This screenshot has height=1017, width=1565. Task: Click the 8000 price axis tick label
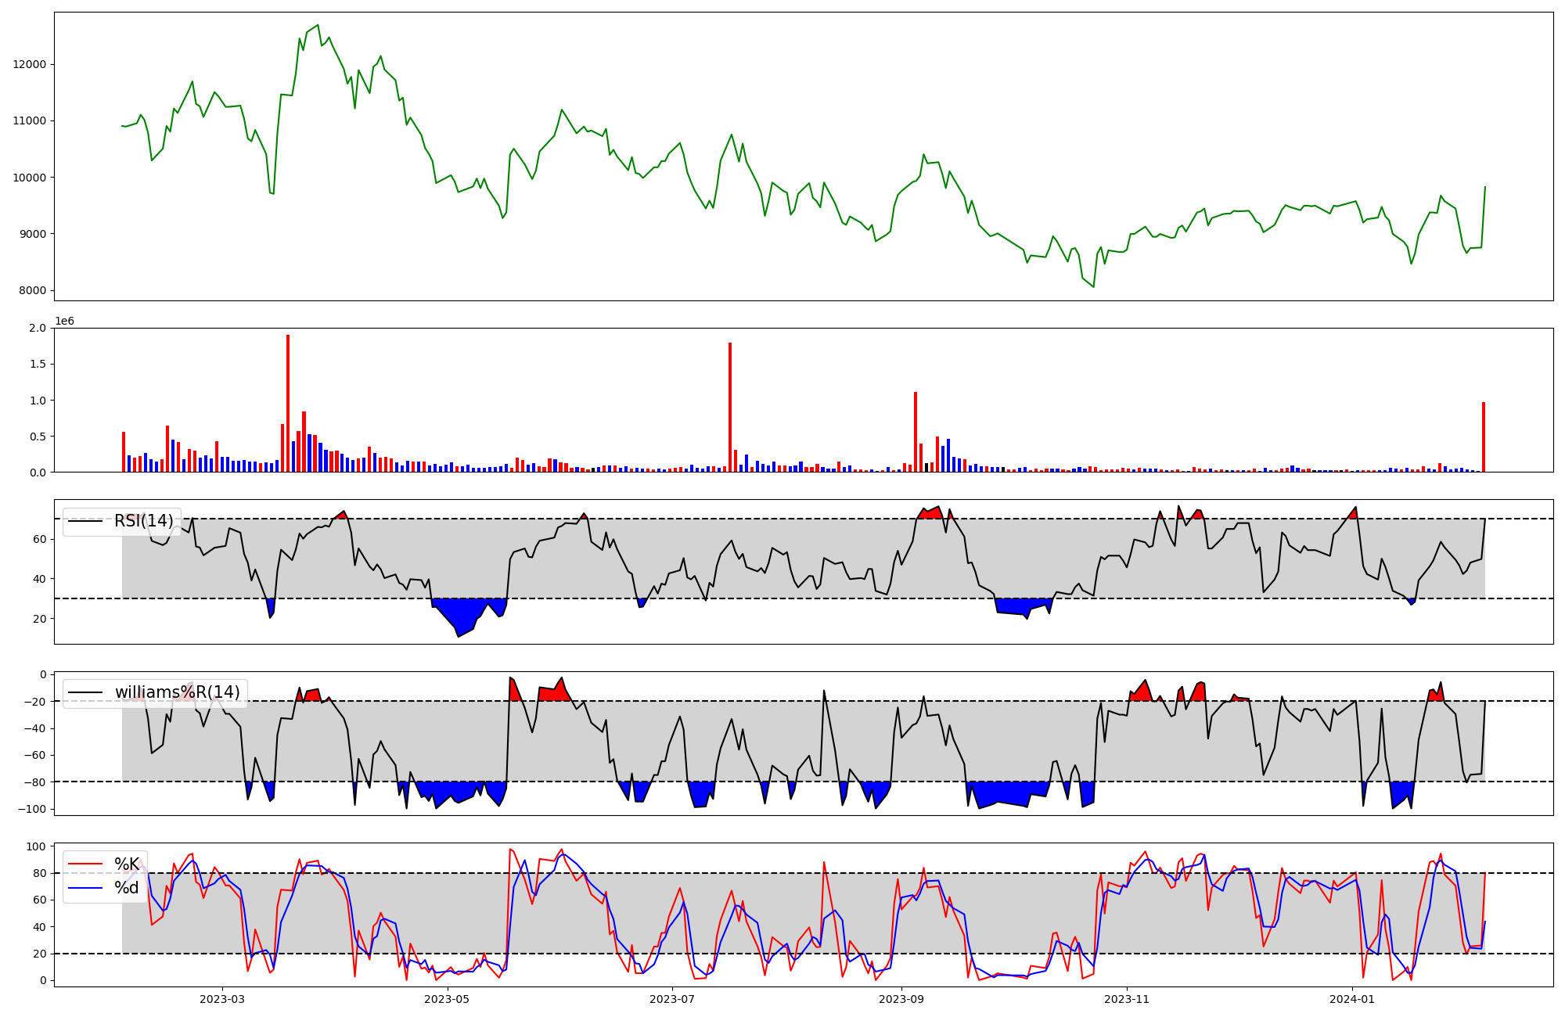(33, 291)
